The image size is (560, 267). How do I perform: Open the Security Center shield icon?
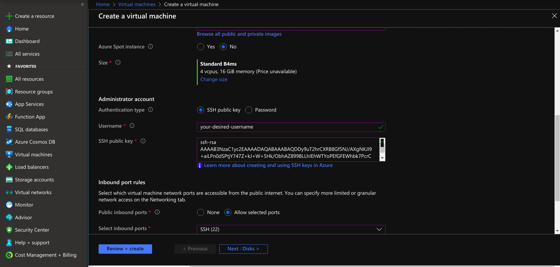pos(9,230)
